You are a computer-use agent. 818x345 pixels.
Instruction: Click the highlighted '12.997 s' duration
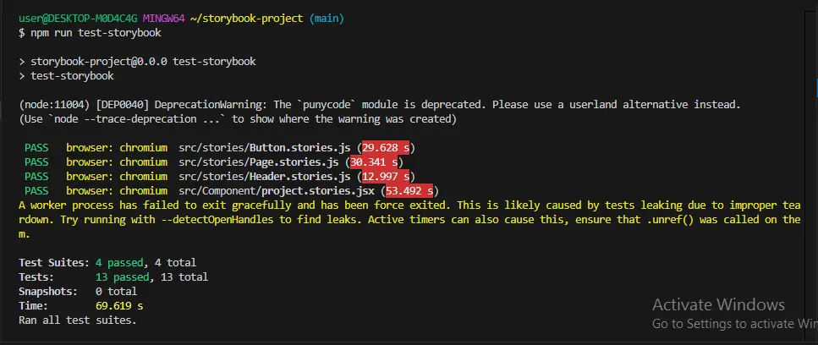coord(386,177)
